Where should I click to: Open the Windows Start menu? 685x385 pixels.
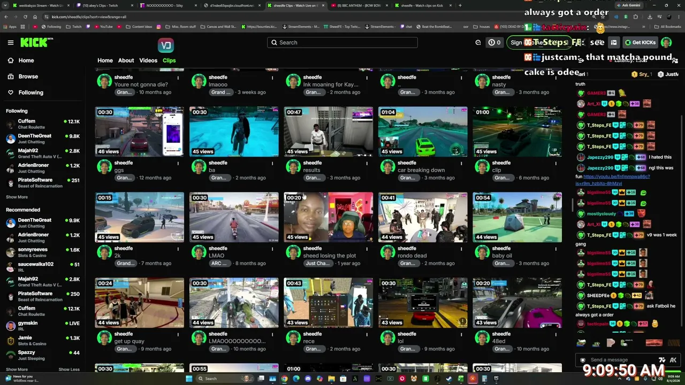pos(188,379)
